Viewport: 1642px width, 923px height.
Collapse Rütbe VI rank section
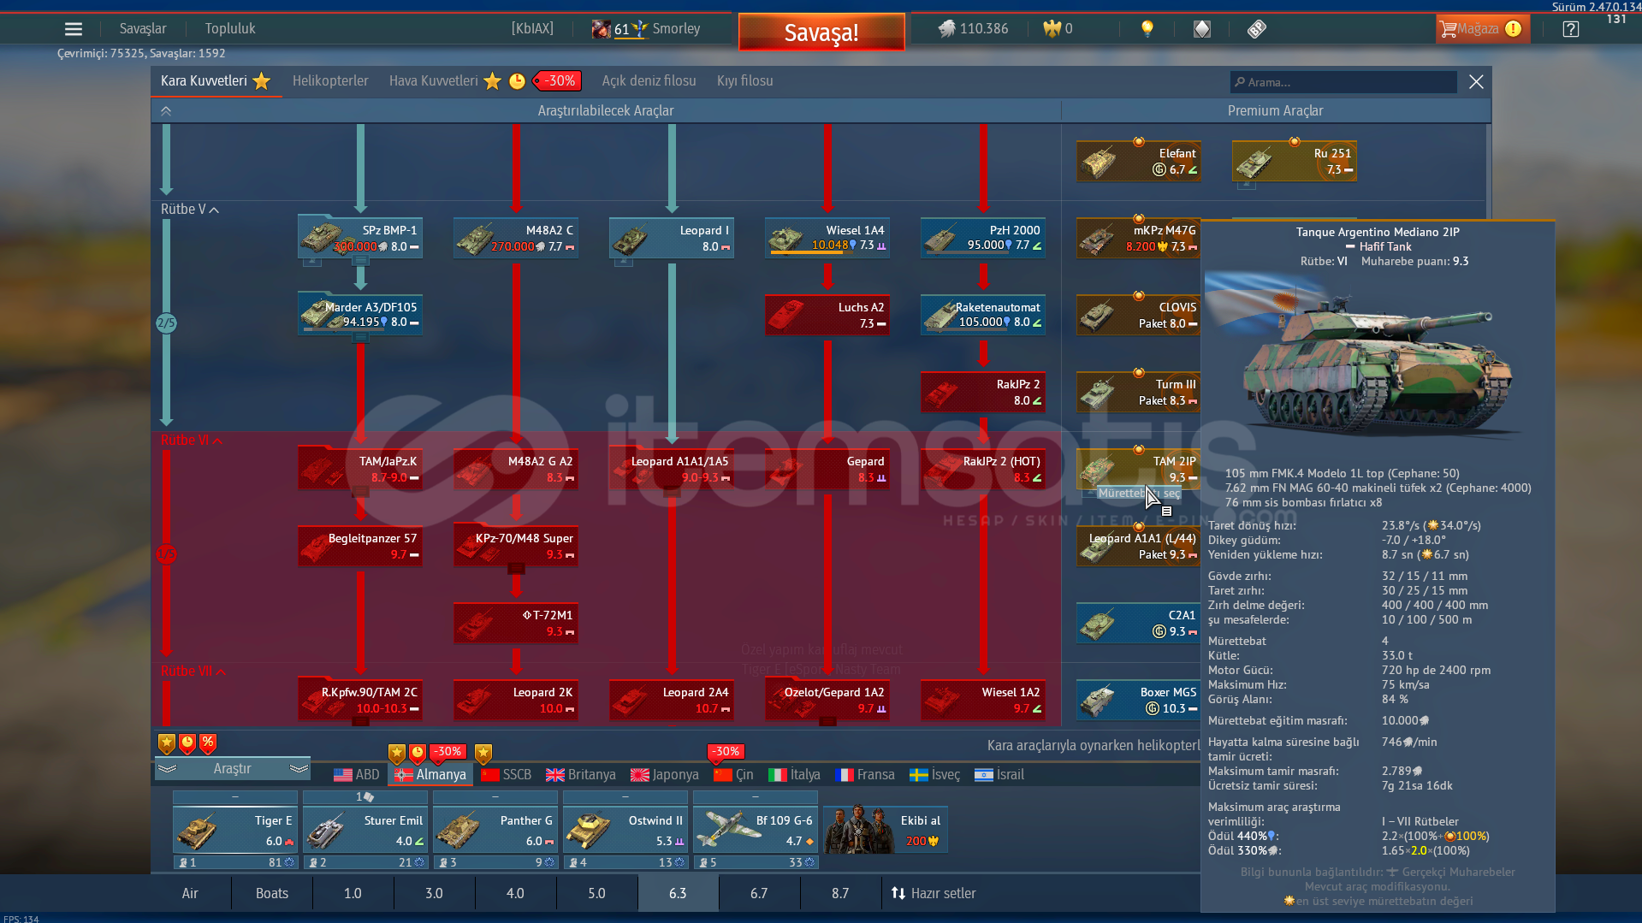tap(192, 441)
